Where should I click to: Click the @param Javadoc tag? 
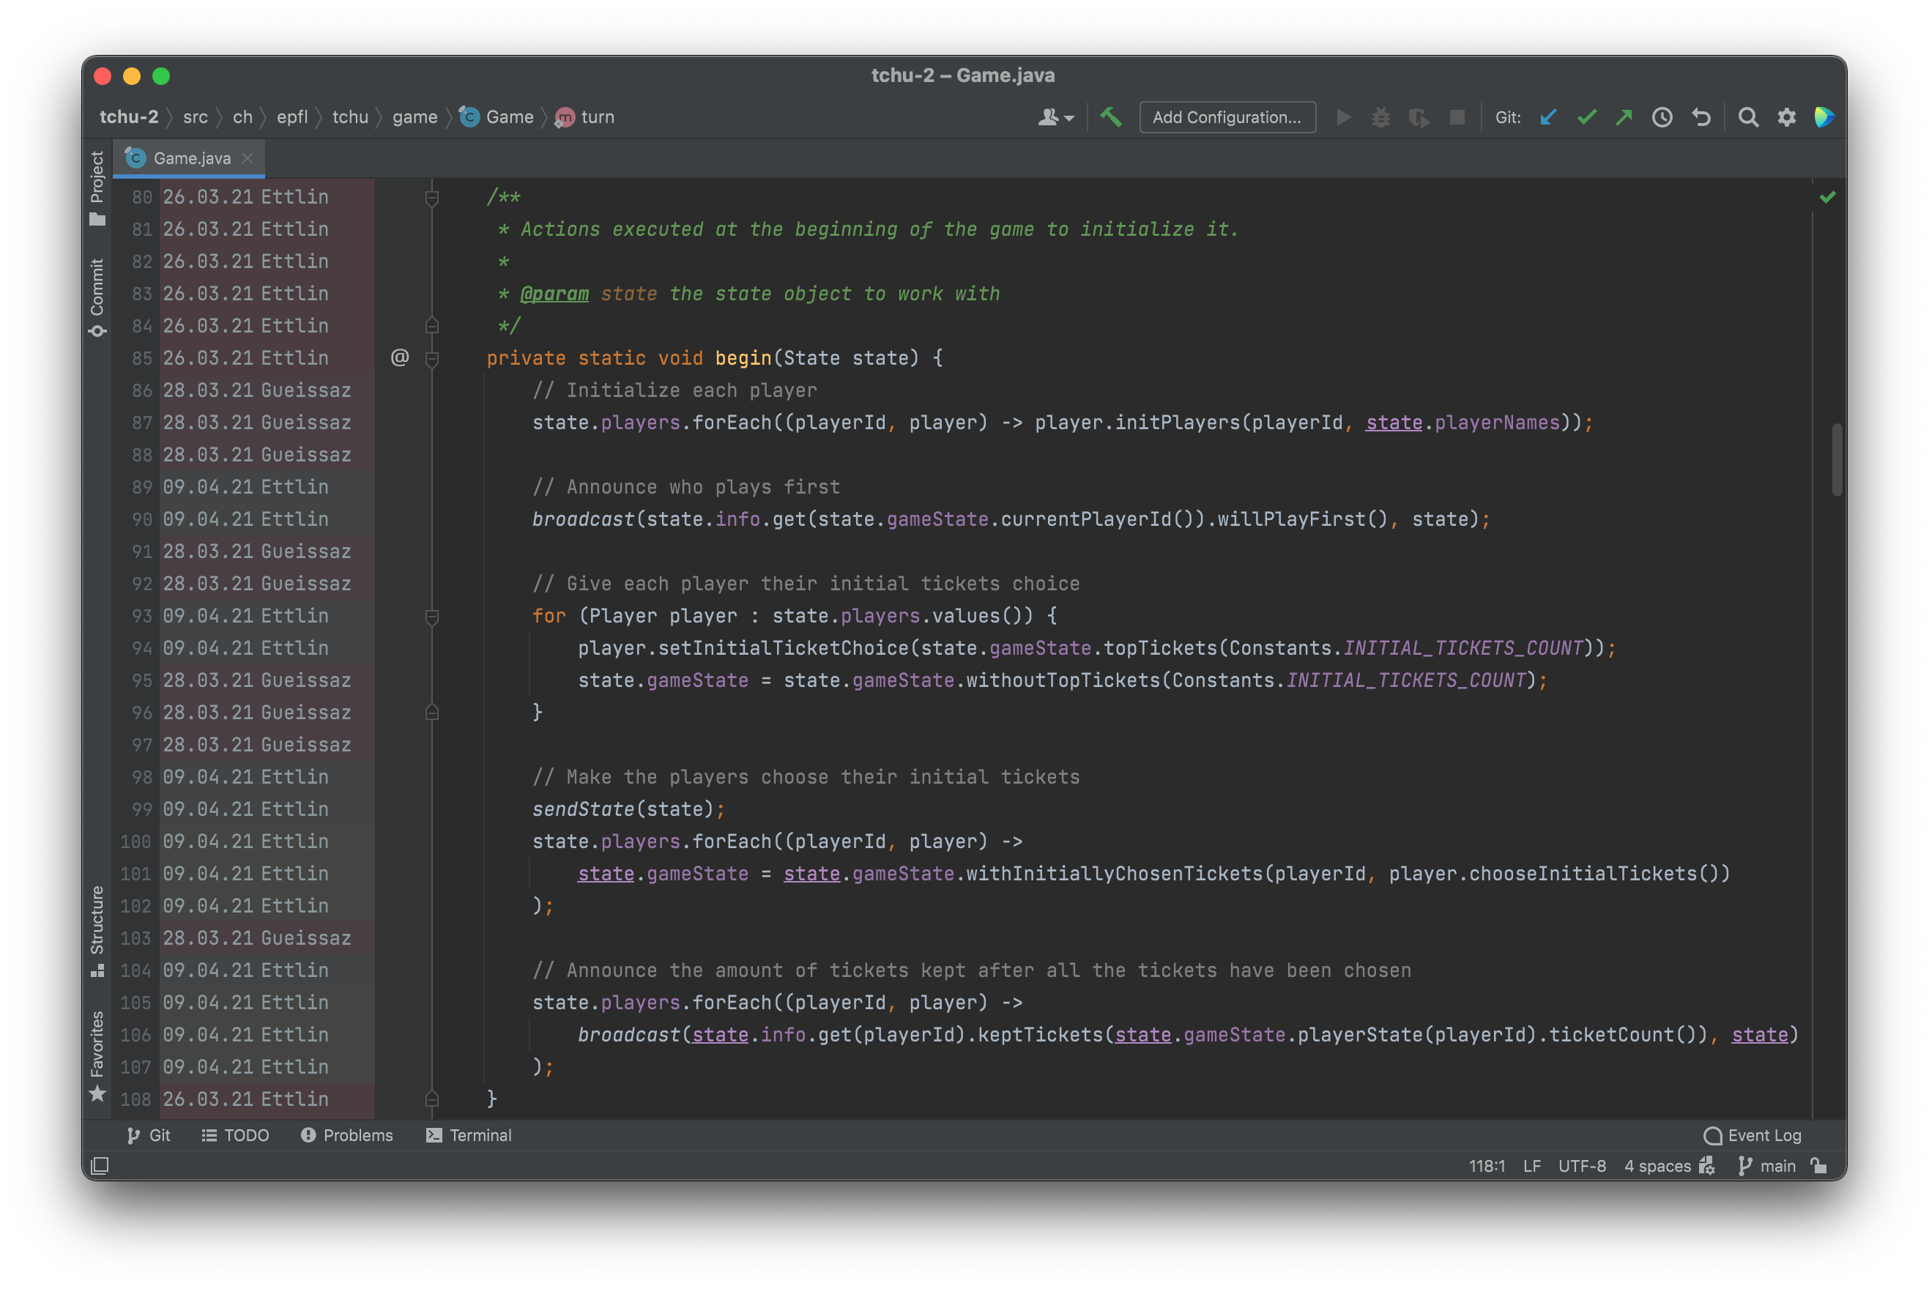[554, 294]
